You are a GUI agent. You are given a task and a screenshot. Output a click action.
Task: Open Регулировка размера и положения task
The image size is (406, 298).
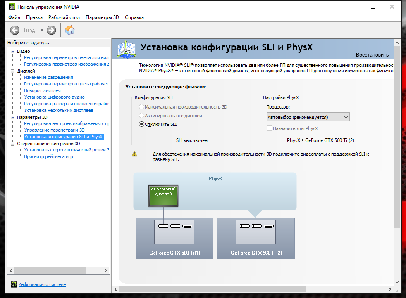(67, 104)
